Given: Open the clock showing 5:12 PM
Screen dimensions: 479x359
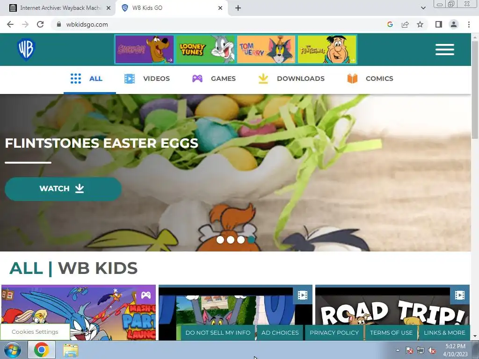Looking at the screenshot, I should coord(455,350).
